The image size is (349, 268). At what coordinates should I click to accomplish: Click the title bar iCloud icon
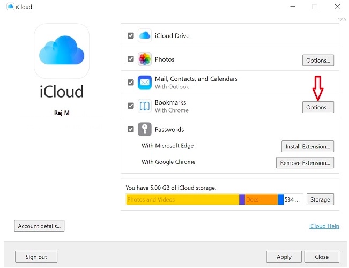[10, 6]
